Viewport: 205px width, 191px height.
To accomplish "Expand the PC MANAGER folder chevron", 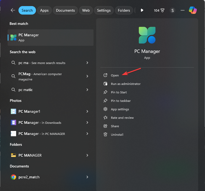I will [87, 155].
